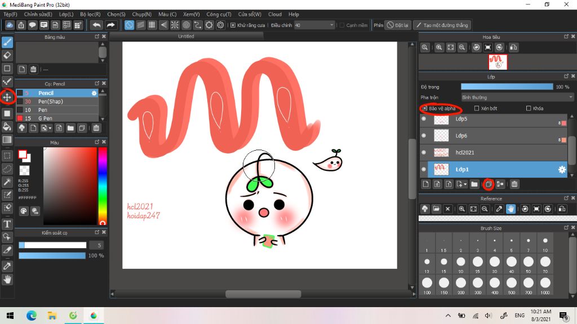Open the Công cụ(T) menu
577x324 pixels.
(x=219, y=14)
